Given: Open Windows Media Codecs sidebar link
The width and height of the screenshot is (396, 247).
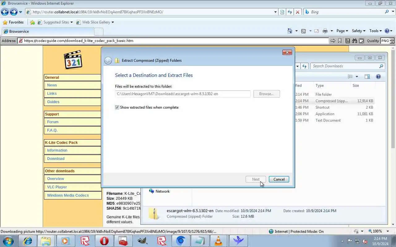Looking at the screenshot, I should 68,195.
